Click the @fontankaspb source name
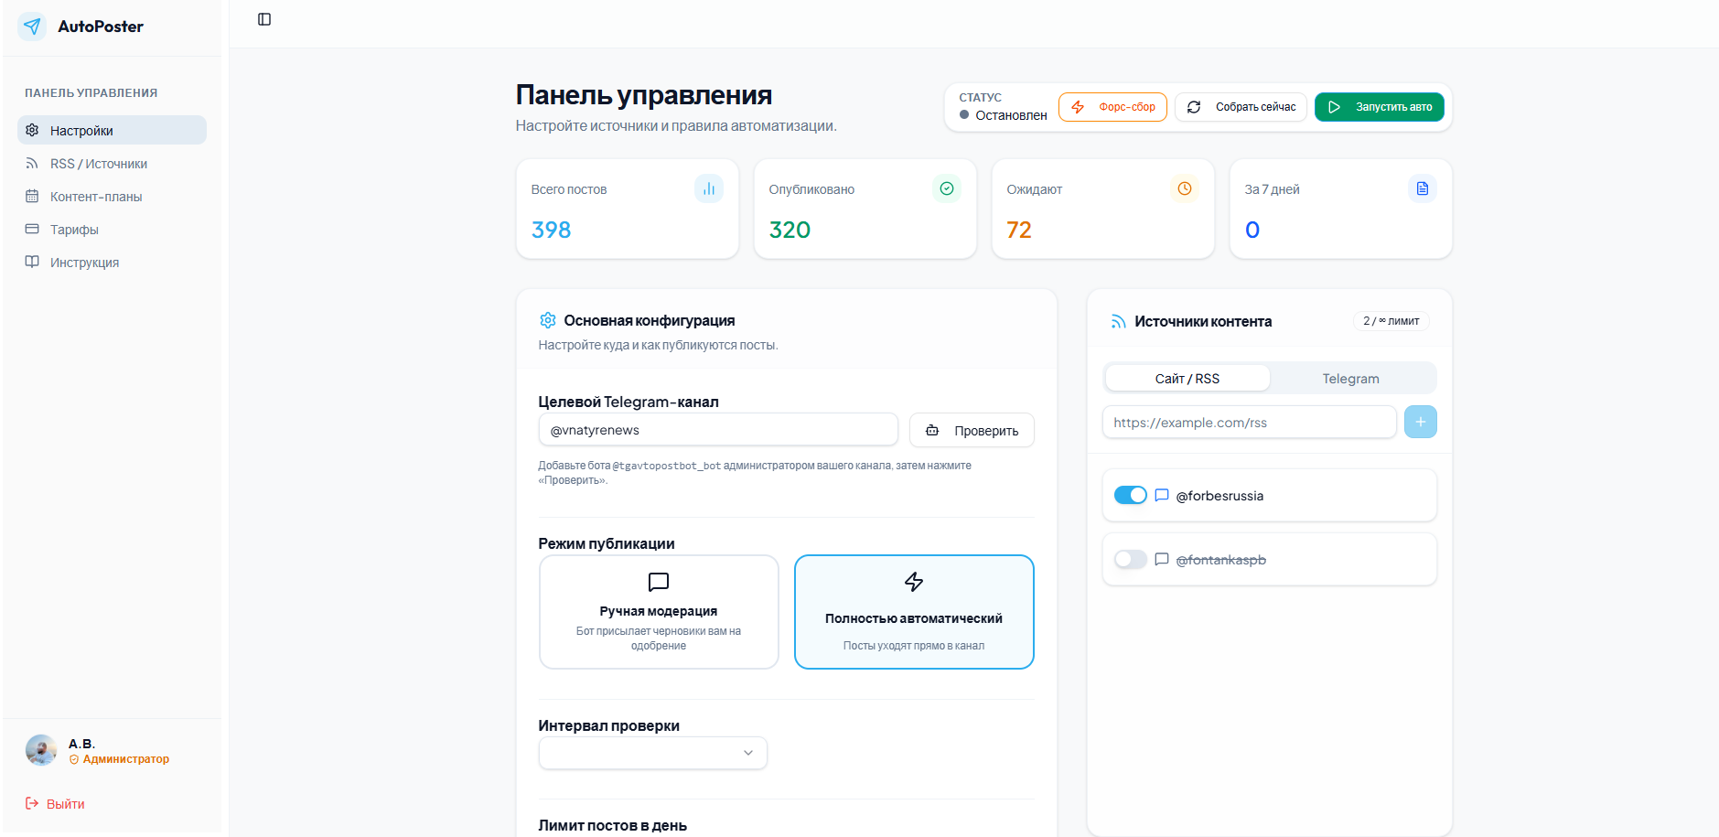The height and width of the screenshot is (837, 1719). tap(1220, 560)
